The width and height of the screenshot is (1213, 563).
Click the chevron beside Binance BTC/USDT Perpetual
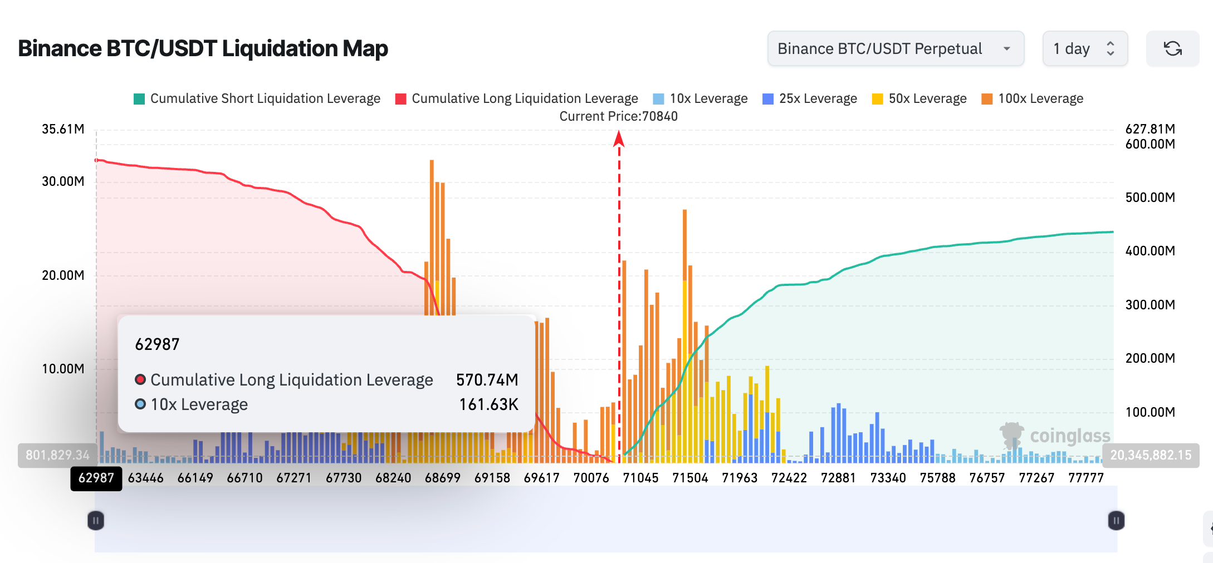(x=1007, y=49)
